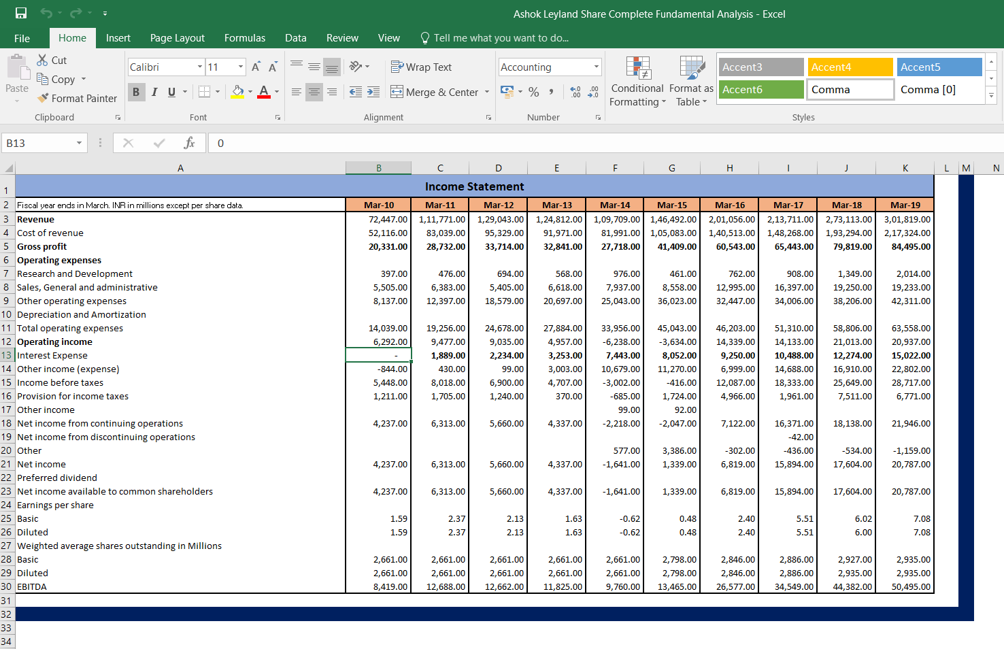Click the Wrap Text button
The width and height of the screenshot is (1004, 649).
click(x=421, y=67)
